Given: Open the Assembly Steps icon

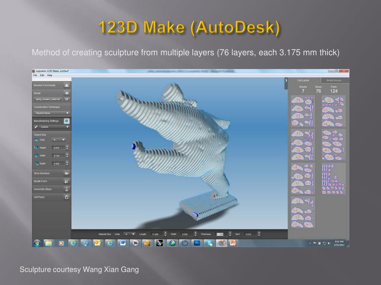Looking at the screenshot, I should coord(67,189).
